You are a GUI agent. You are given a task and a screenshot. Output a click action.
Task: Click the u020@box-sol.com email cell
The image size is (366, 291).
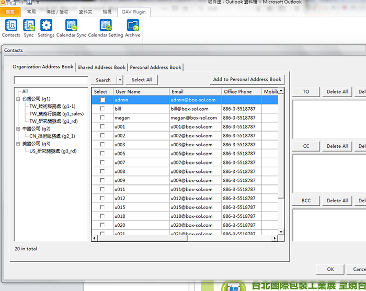[196, 225]
